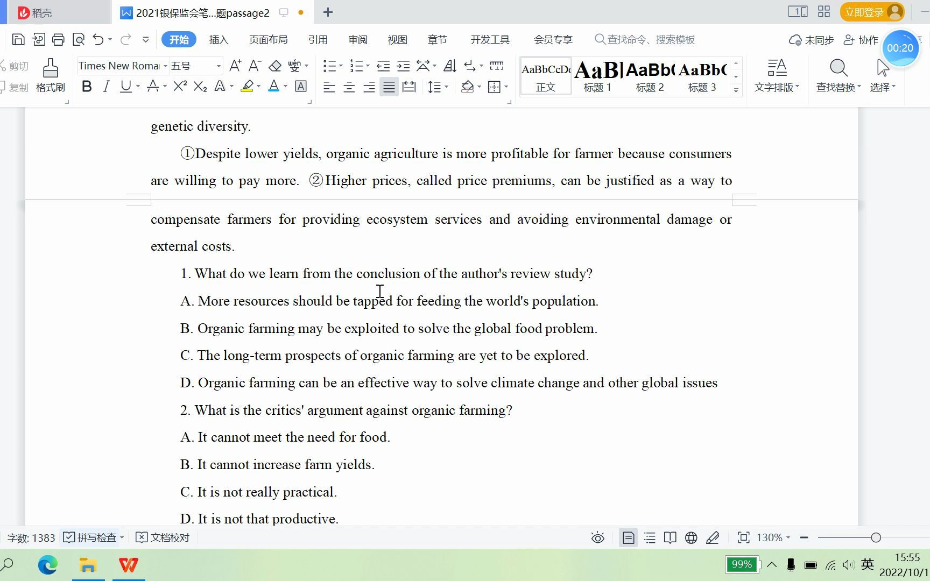
Task: Open the font name dropdown
Action: (x=165, y=66)
